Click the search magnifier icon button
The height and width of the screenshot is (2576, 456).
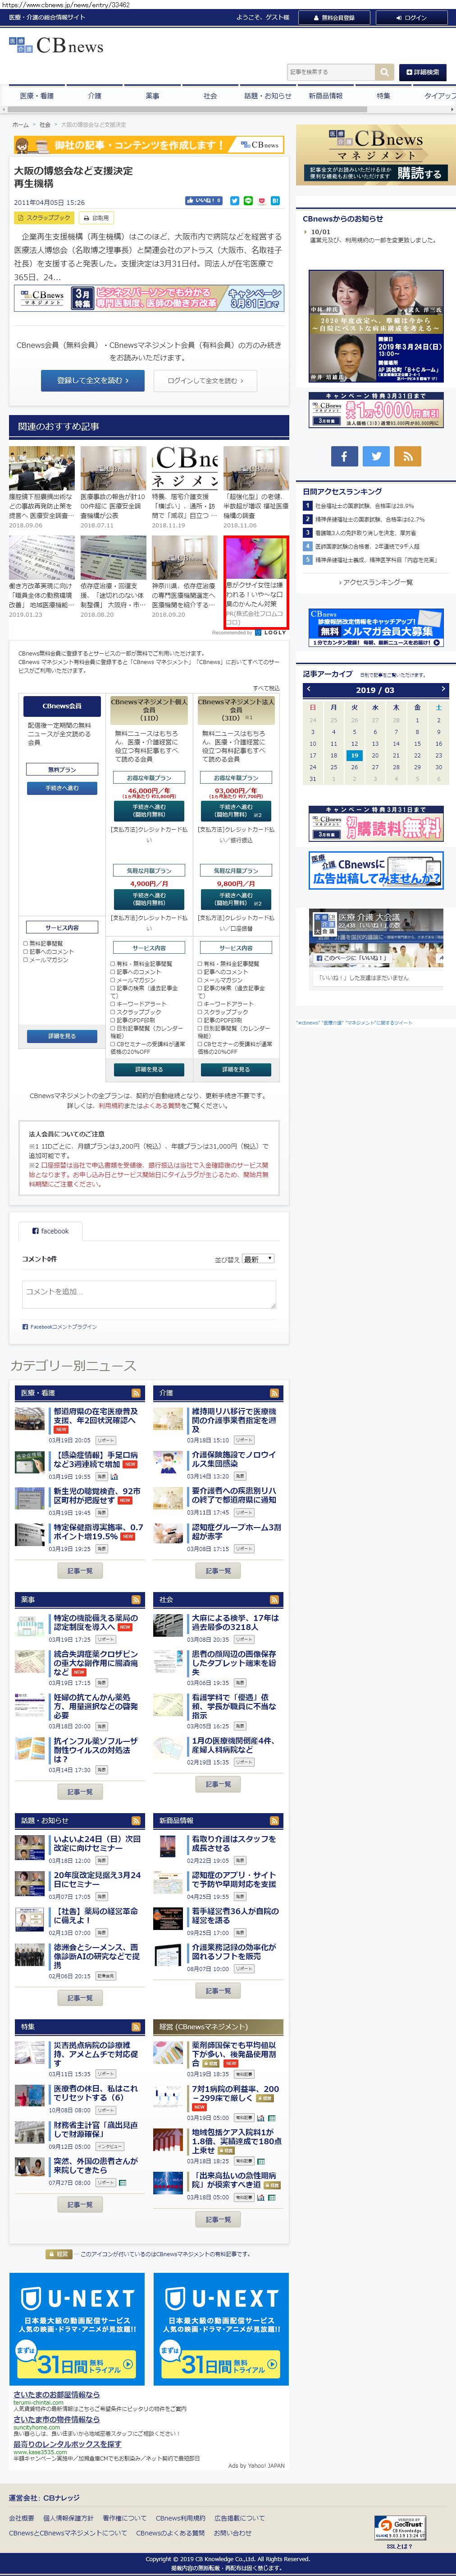coord(384,72)
